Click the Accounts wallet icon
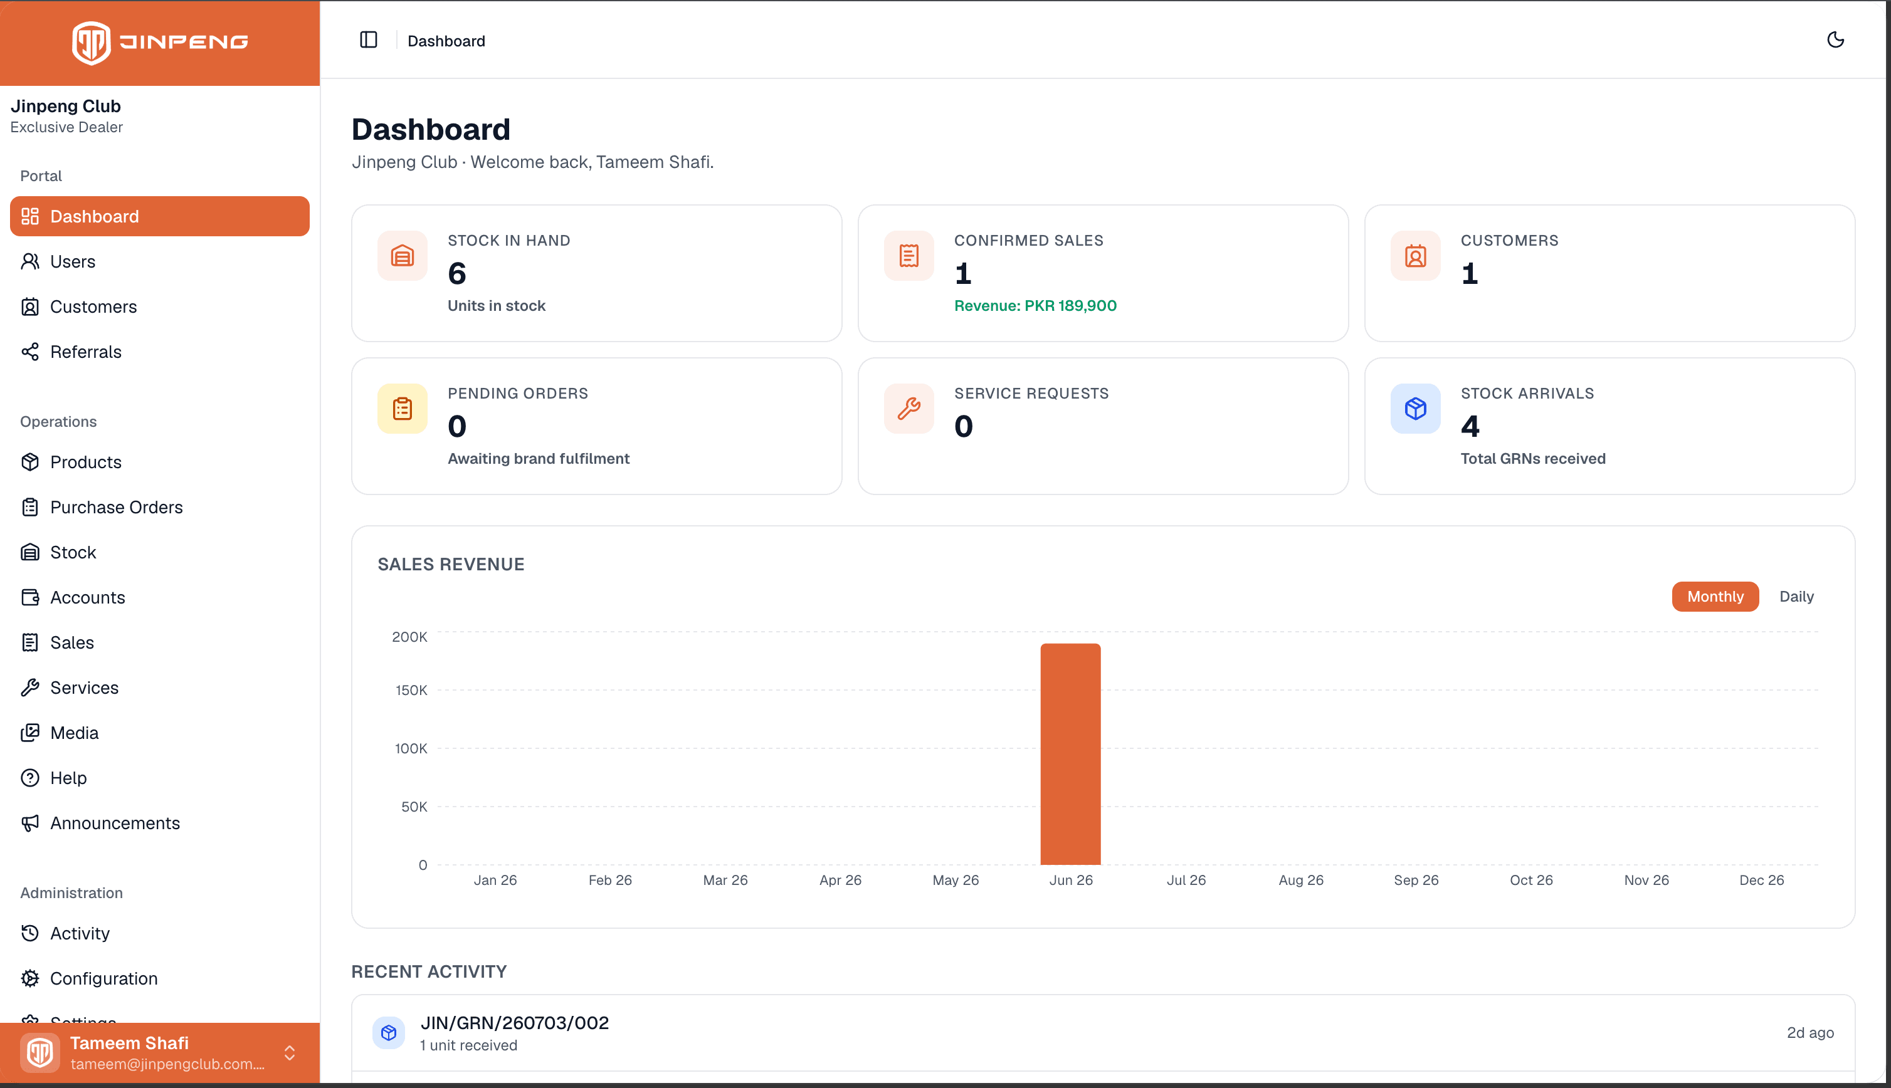This screenshot has width=1891, height=1088. pyautogui.click(x=30, y=598)
